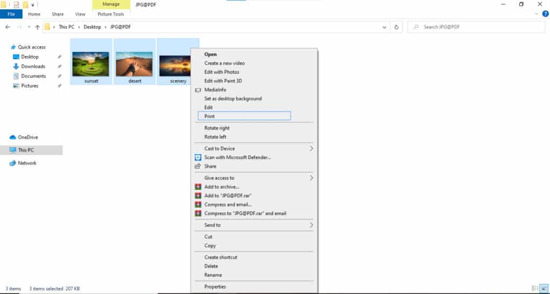This screenshot has height=294, width=550.
Task: Select the scenery image thumbnail
Action: (175, 66)
